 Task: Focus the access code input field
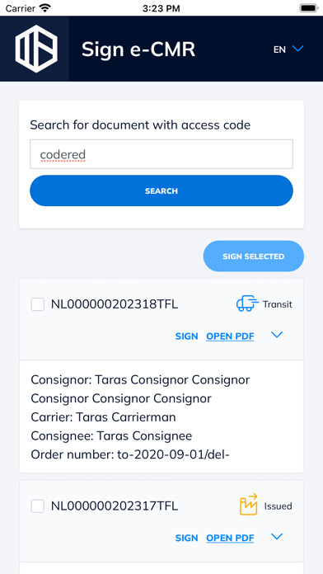[x=161, y=154]
